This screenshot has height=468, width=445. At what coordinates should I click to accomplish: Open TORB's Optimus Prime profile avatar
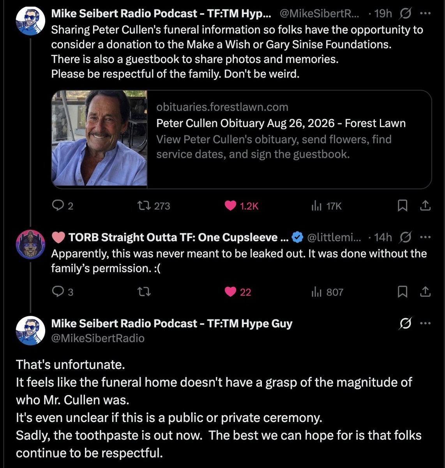31,245
